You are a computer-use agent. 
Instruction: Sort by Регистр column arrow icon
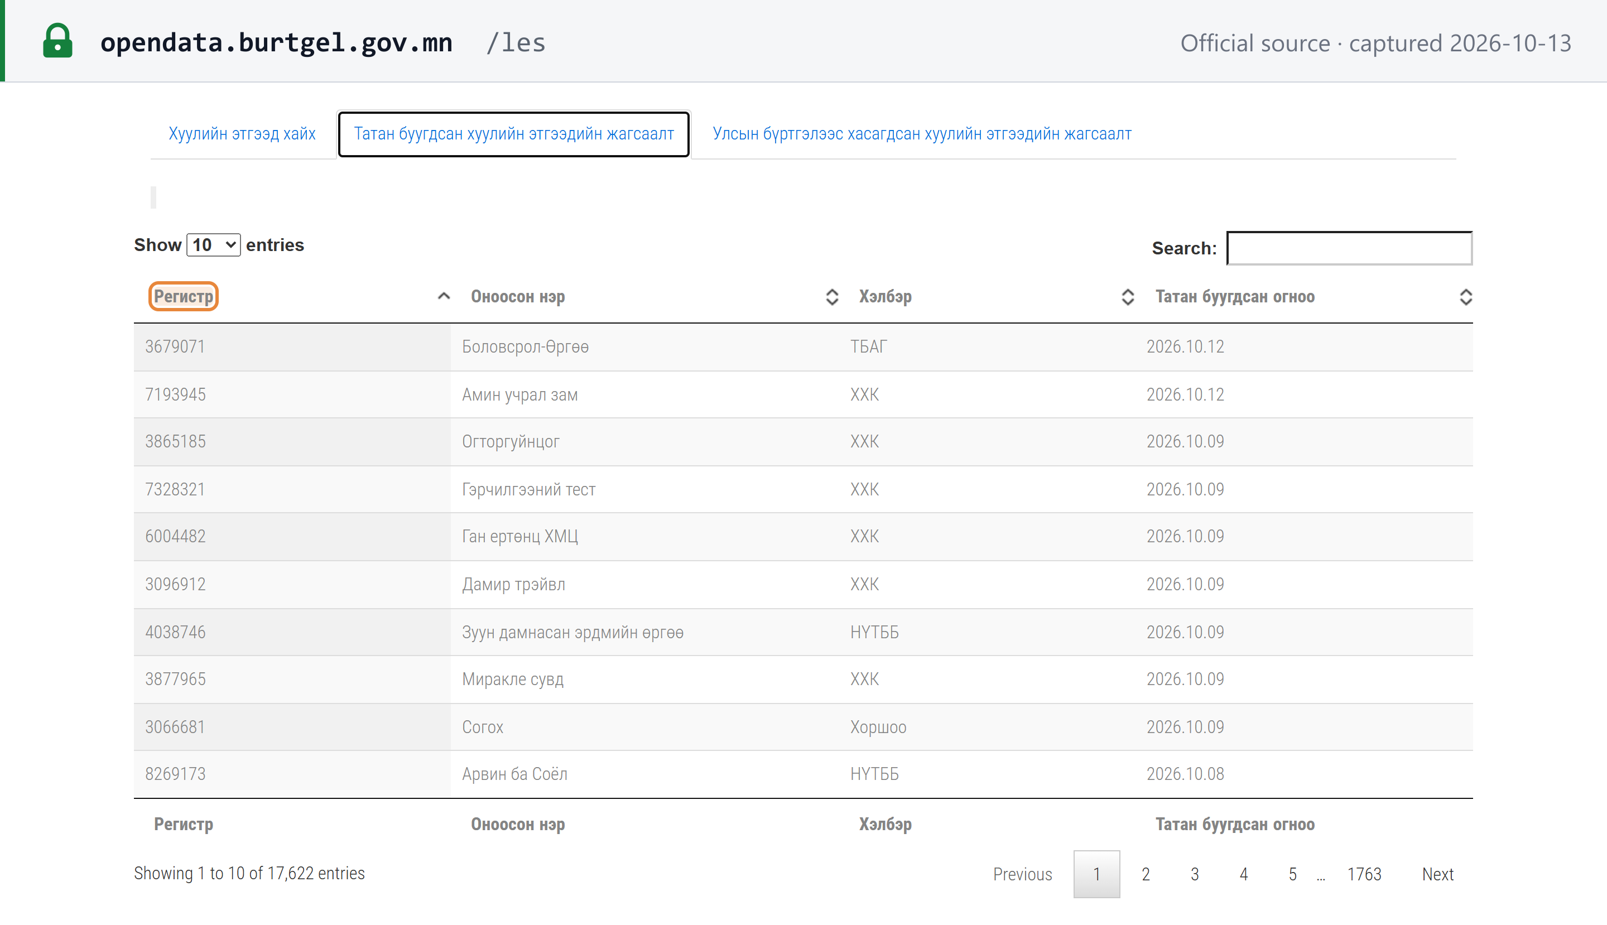tap(444, 296)
